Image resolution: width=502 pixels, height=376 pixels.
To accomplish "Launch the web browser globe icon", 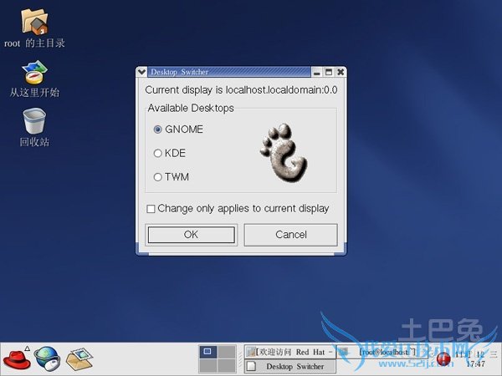I will [48, 358].
